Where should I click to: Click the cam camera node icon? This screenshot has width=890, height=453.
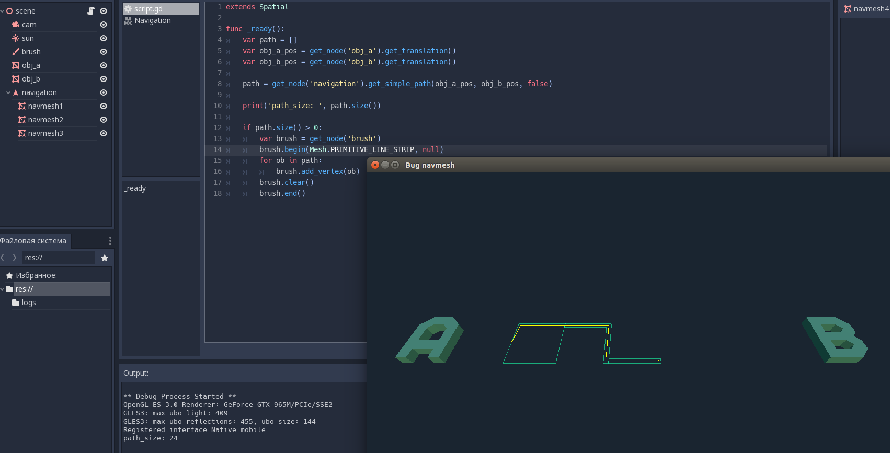pyautogui.click(x=16, y=25)
